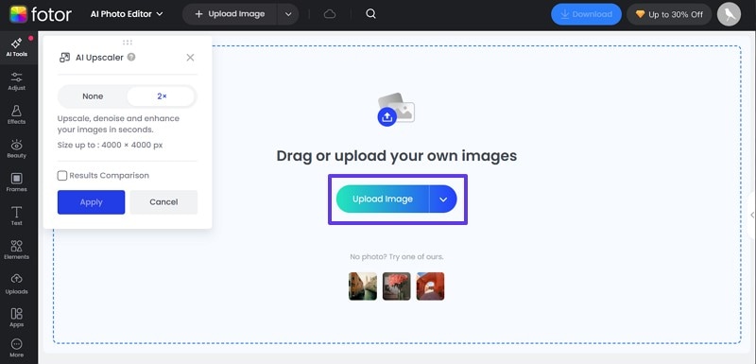The image size is (756, 364).
Task: Select the None upscale option
Action: (93, 96)
